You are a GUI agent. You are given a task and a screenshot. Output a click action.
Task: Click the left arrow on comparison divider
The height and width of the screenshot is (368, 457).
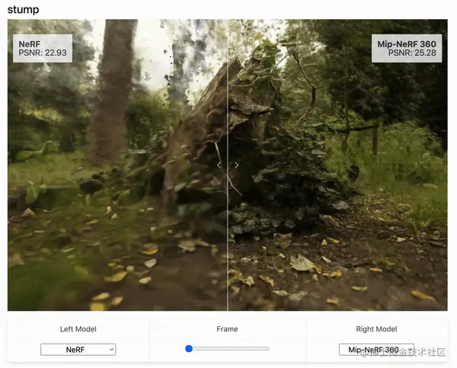click(x=219, y=165)
